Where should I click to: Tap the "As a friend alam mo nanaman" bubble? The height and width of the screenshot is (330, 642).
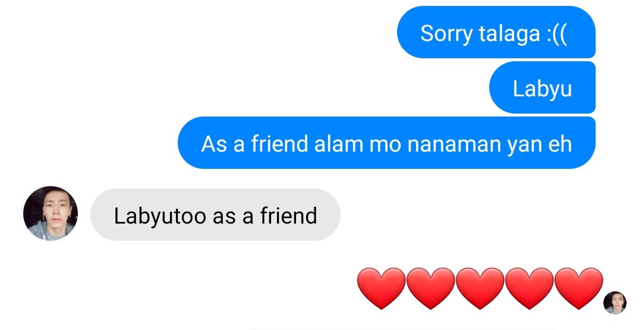tap(386, 143)
